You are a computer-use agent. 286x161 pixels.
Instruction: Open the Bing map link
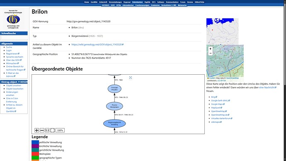[x=214, y=97]
